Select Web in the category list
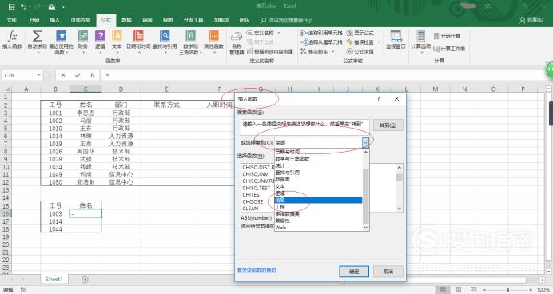This screenshot has width=553, height=294. tap(319, 228)
